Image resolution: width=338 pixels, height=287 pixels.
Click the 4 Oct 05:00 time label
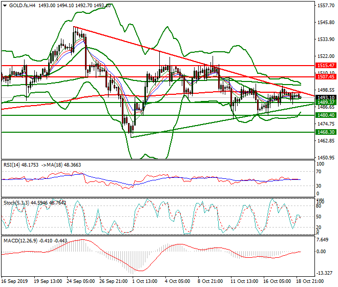178,281
